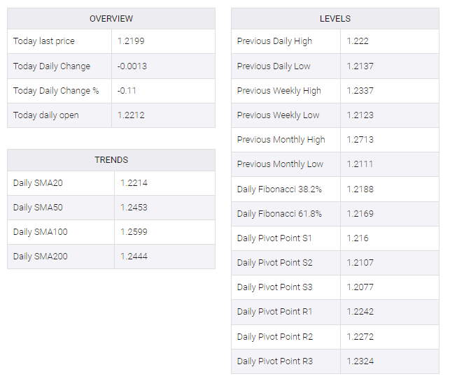This screenshot has width=450, height=381.
Task: Click the 1.2199 last price value
Action: pyautogui.click(x=131, y=41)
